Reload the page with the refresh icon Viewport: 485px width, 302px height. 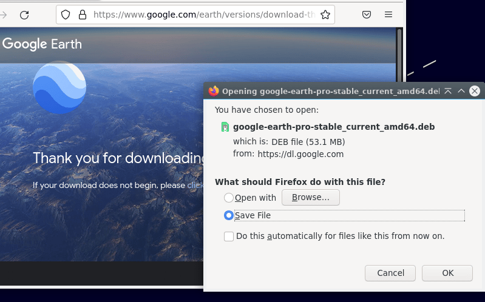pos(24,15)
